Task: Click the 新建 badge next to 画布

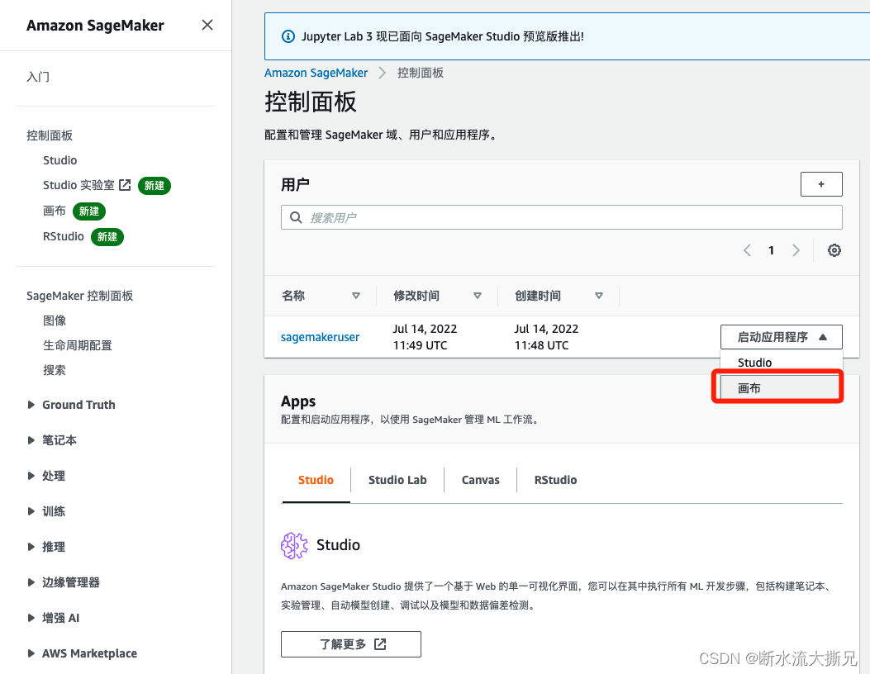Action: tap(88, 211)
